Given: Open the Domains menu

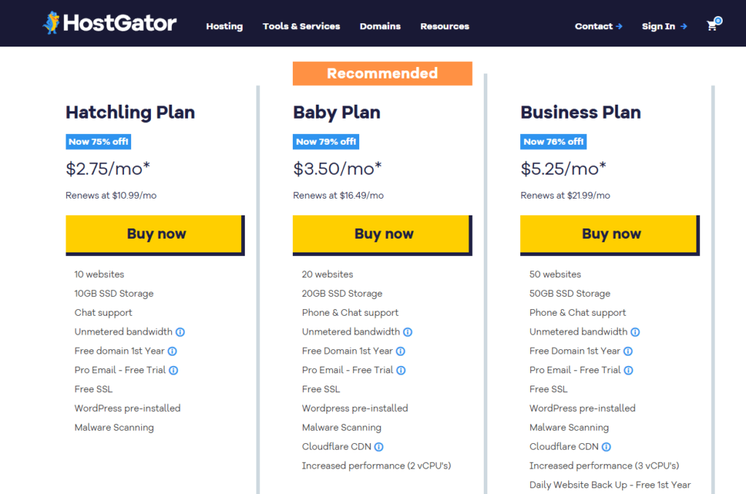Looking at the screenshot, I should 380,27.
